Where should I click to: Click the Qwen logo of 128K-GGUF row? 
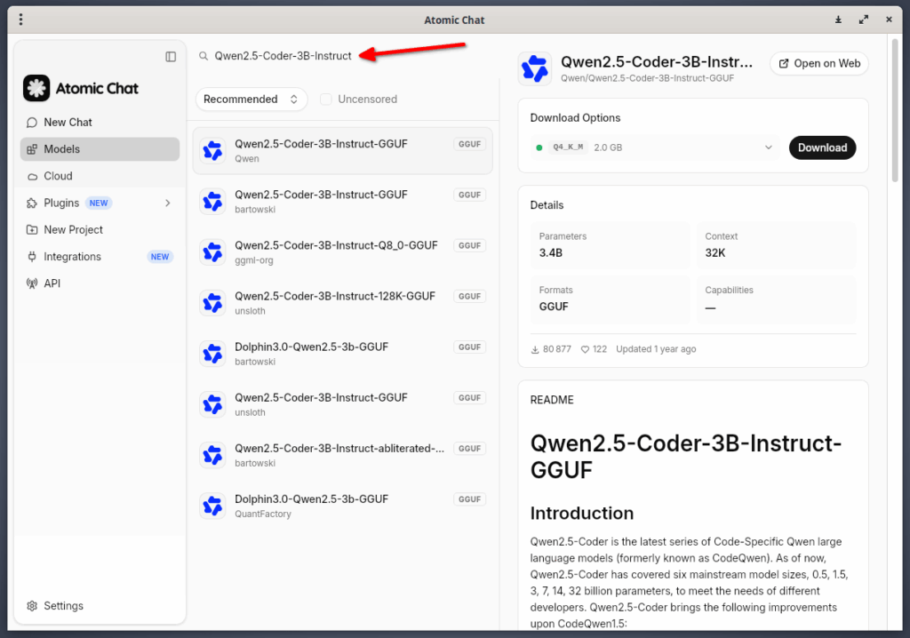[x=212, y=303]
